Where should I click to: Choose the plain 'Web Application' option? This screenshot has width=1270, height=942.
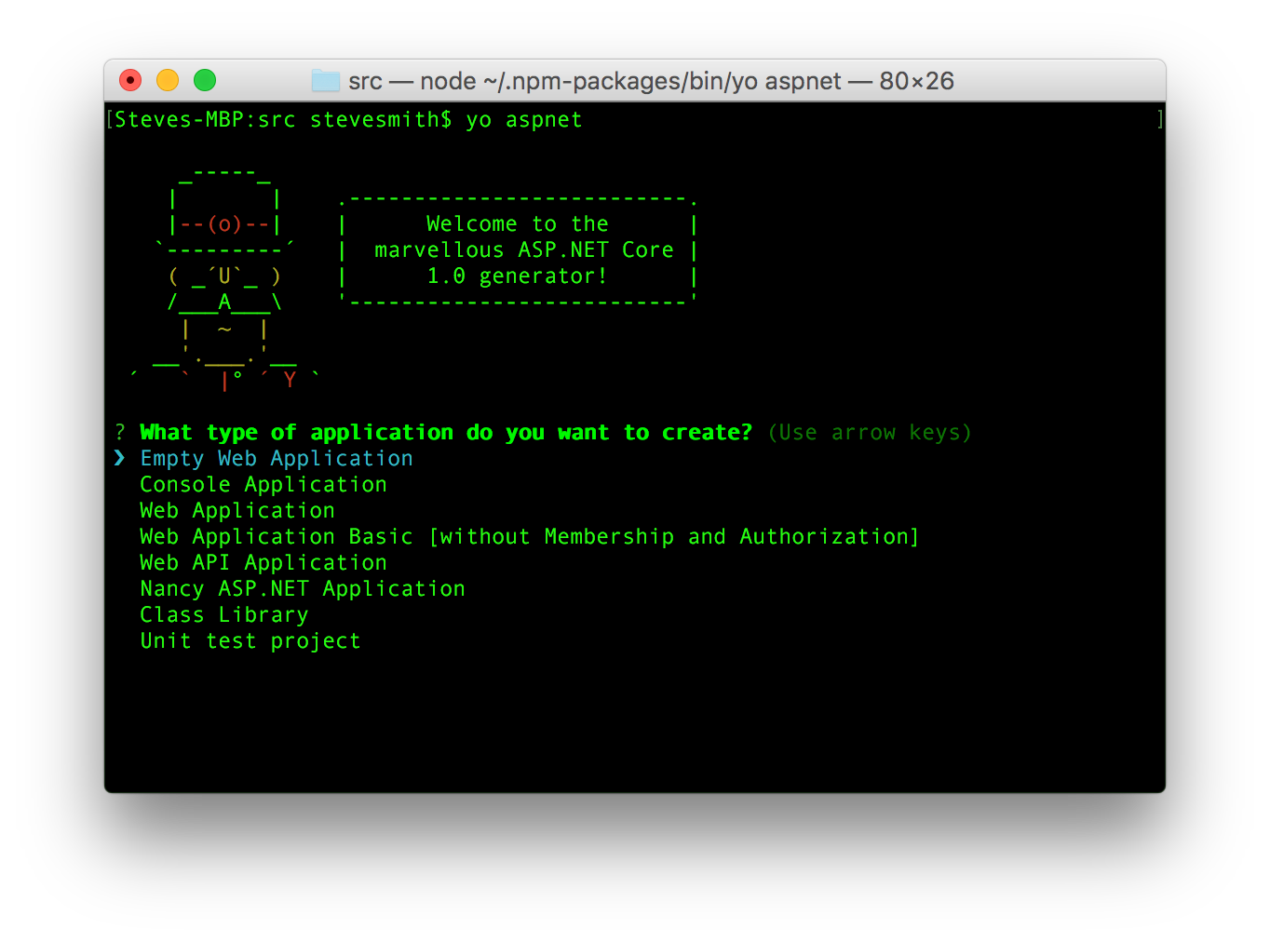[x=237, y=510]
